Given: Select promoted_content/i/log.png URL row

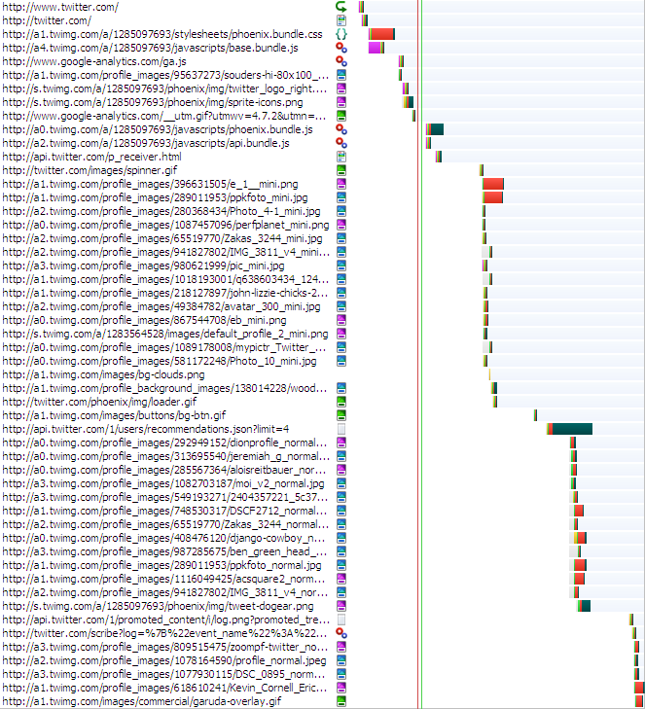Looking at the screenshot, I should [x=165, y=619].
